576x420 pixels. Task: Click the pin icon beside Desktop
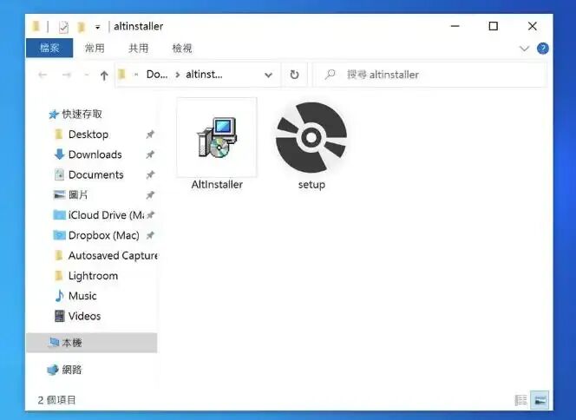[150, 135]
